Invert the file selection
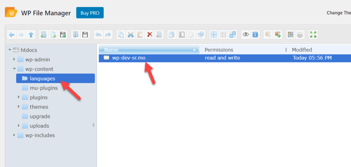Viewport: 351px width, 167px height. click(233, 35)
